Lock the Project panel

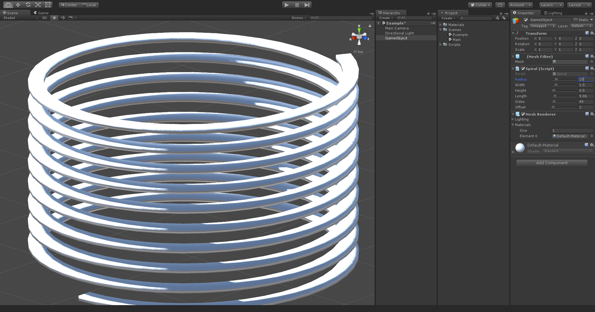click(501, 13)
